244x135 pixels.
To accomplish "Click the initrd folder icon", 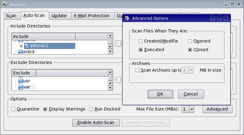I will point(21,52).
